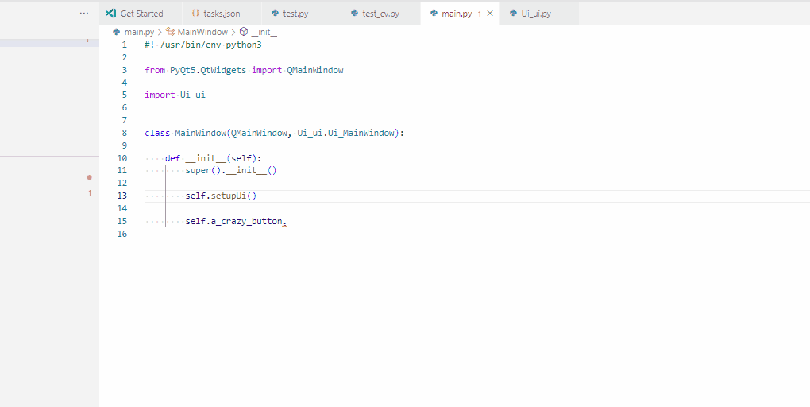The image size is (810, 407).
Task: Click line number 15 in the gutter
Action: [x=122, y=221]
